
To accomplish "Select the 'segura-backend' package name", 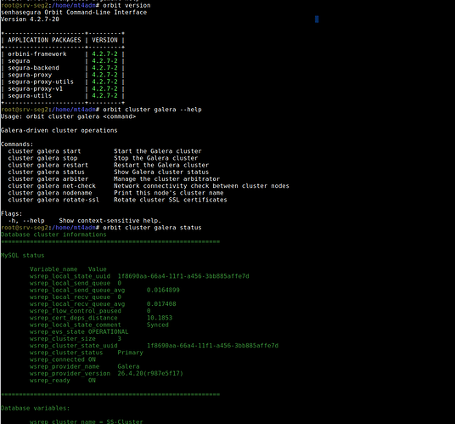I will [33, 68].
